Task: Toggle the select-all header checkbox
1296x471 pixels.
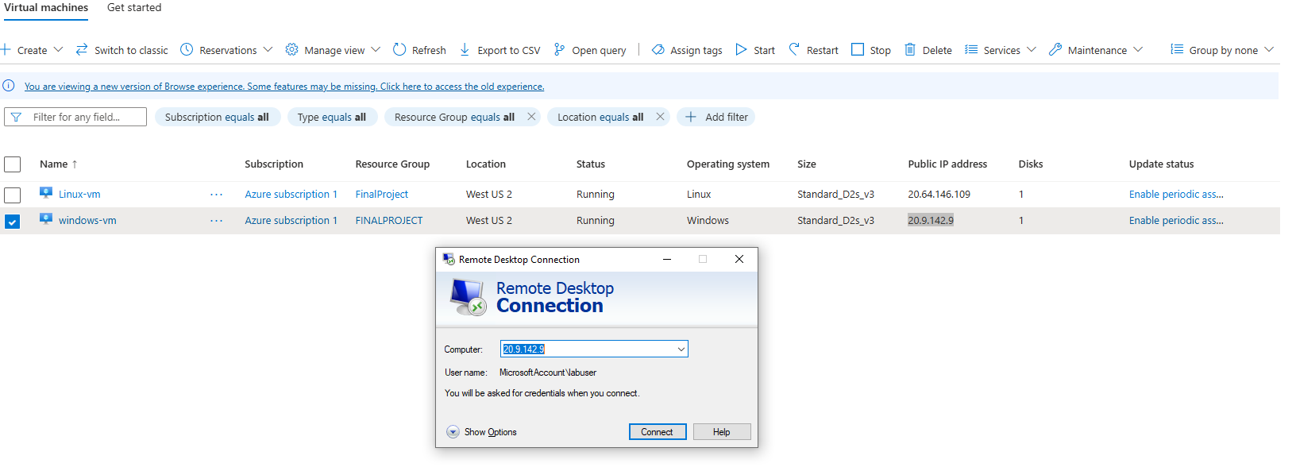Action: pos(12,164)
